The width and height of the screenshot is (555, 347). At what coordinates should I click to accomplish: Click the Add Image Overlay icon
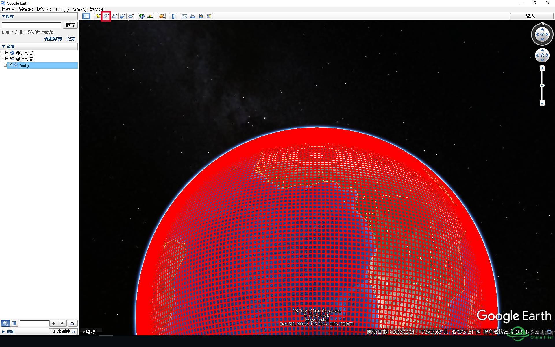(x=123, y=16)
